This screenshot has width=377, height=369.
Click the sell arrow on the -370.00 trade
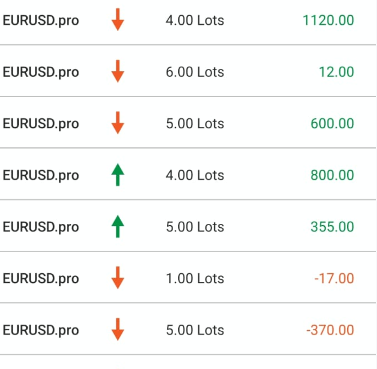pos(118,330)
